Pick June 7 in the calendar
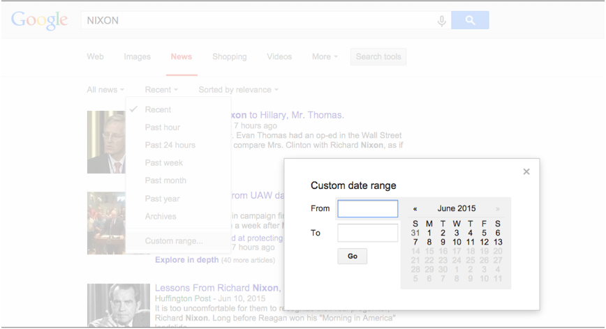Screen dimensions: 606x329 pos(415,242)
